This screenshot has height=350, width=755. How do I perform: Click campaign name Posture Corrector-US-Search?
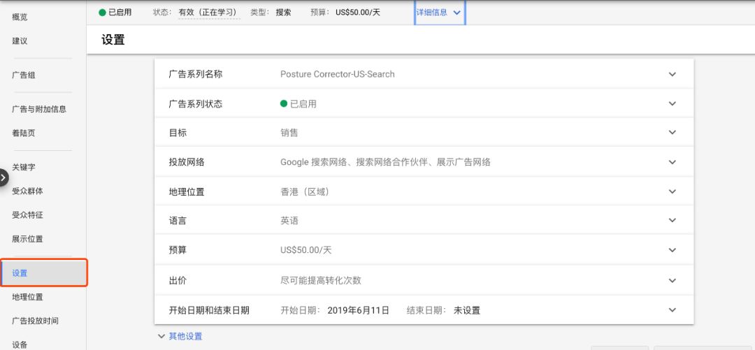338,74
